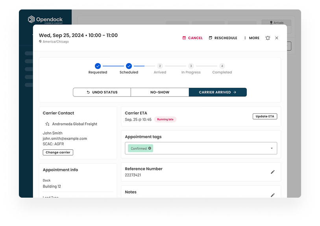Viewport: 320px width, 226px height.
Task: Open the Arrivals tab in background
Action: pyautogui.click(x=276, y=23)
